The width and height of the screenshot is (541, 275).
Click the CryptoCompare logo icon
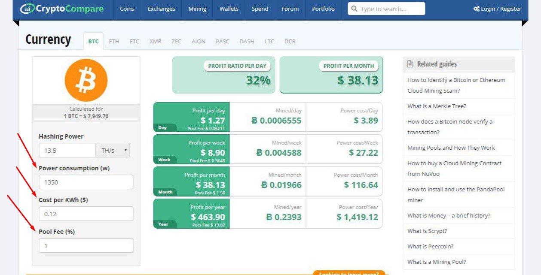tap(27, 9)
